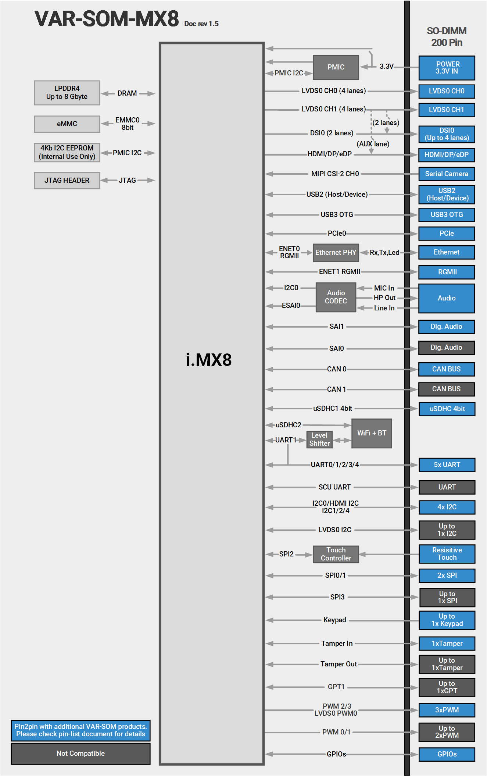Viewport: 487px width, 776px height.
Task: Click the LVDS0 CH1 connector box
Action: pyautogui.click(x=447, y=110)
